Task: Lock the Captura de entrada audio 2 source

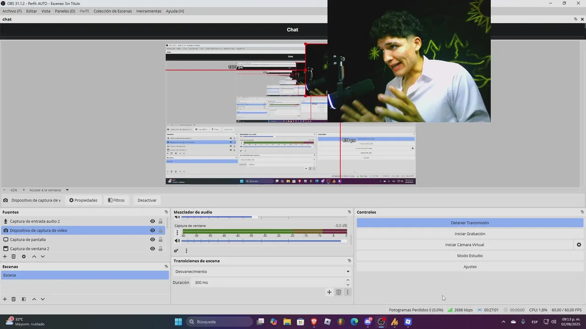Action: [160, 221]
